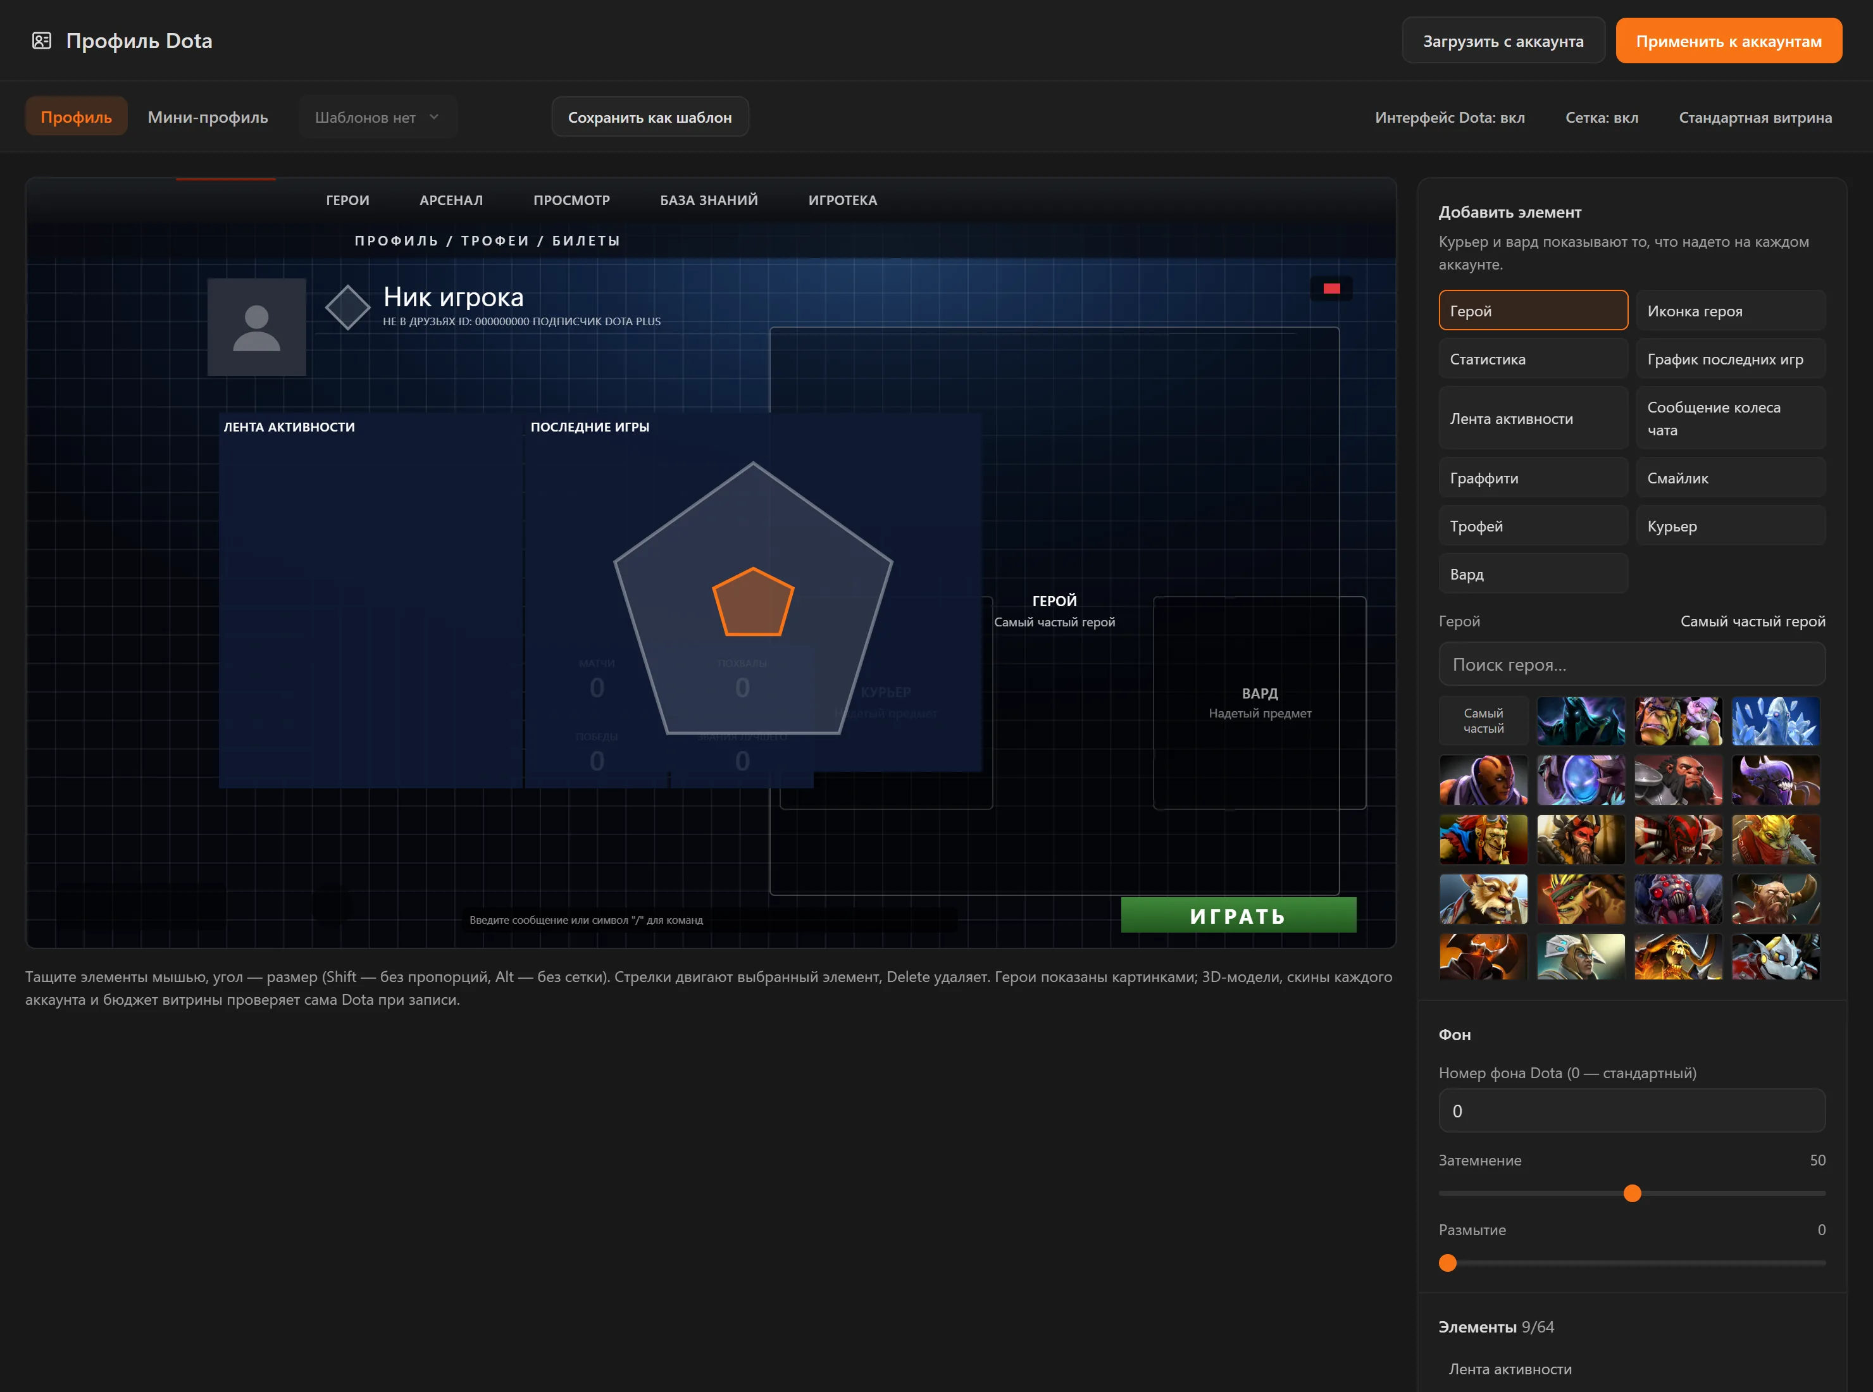Add an 'Иконка героя' element

(1731, 311)
